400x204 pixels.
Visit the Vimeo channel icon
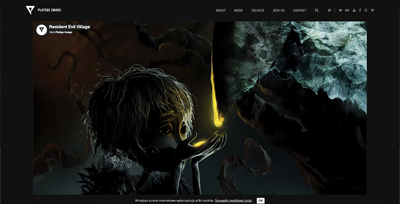click(372, 11)
